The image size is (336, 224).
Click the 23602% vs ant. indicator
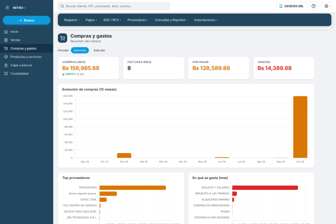pyautogui.click(x=73, y=74)
